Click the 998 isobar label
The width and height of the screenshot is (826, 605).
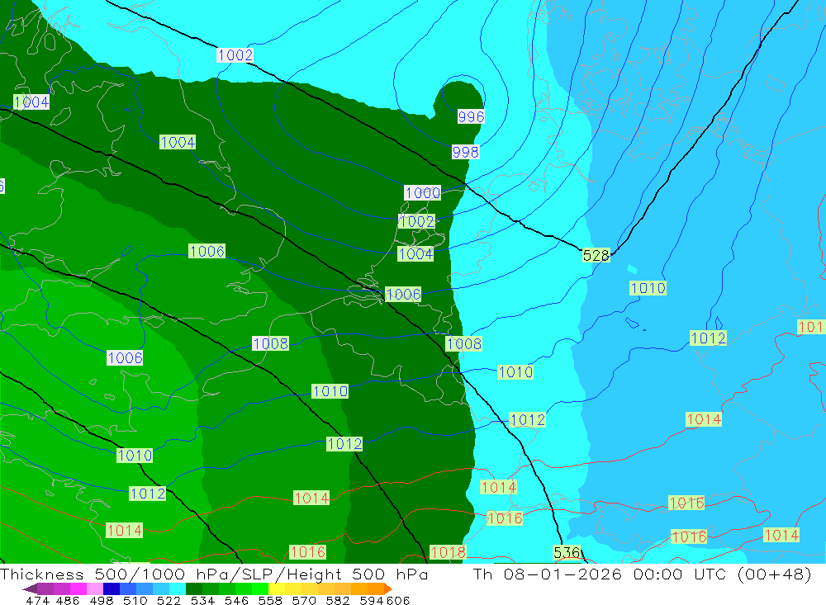pos(466,152)
